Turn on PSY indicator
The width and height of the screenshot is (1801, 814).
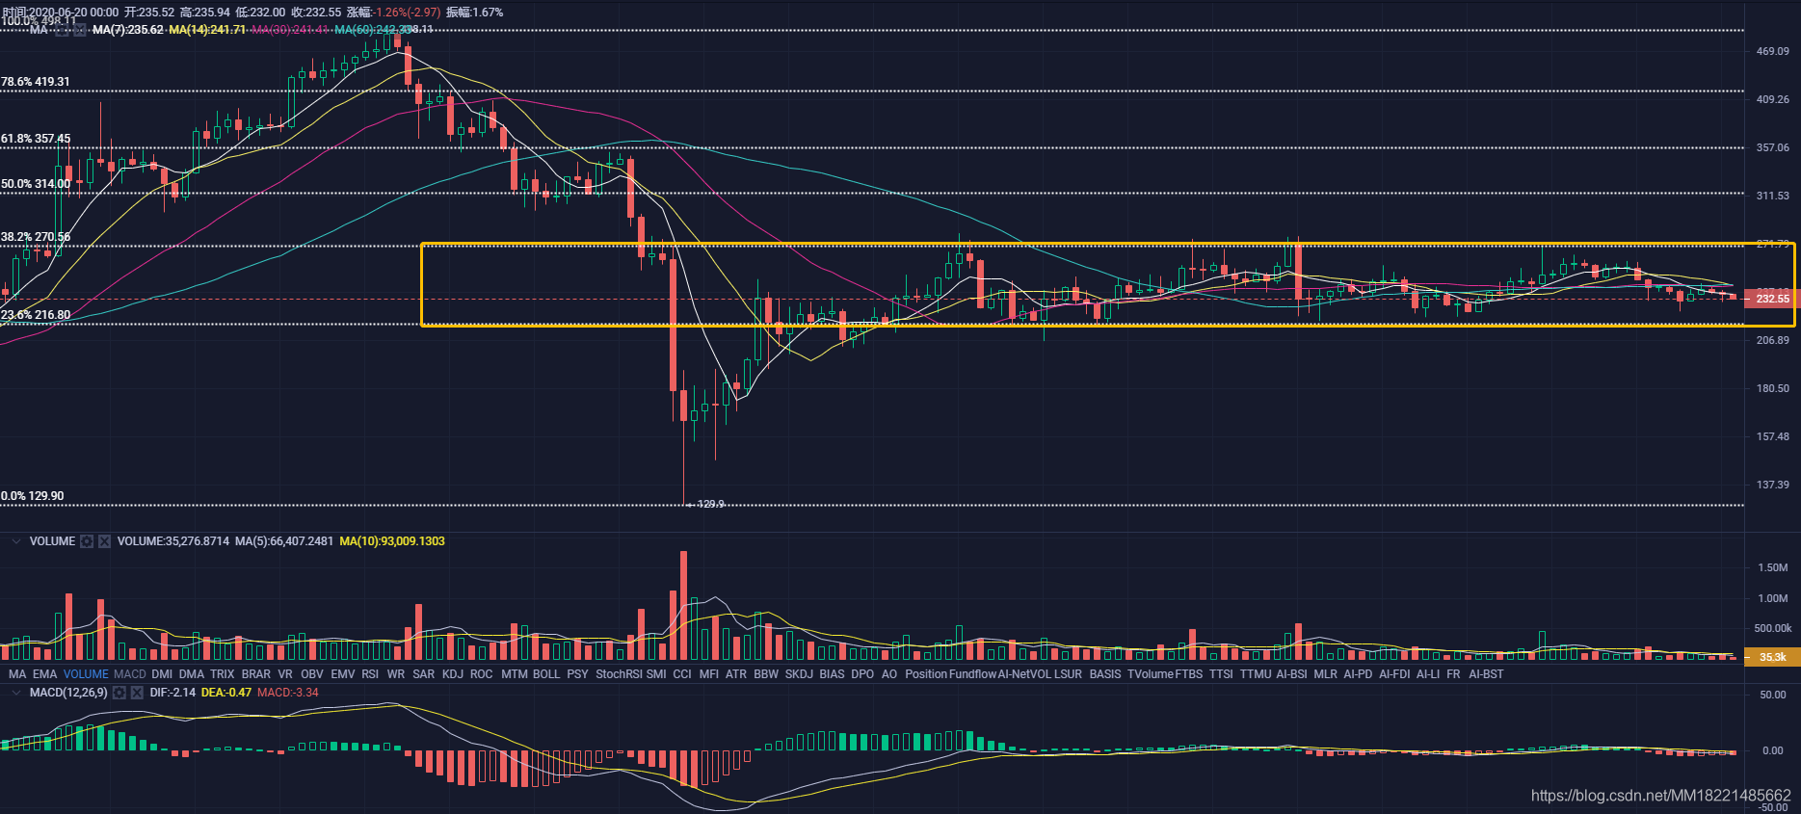[x=577, y=674]
